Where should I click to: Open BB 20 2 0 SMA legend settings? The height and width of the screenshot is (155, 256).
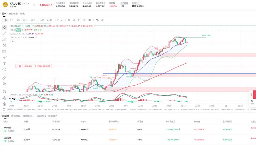tap(17, 30)
